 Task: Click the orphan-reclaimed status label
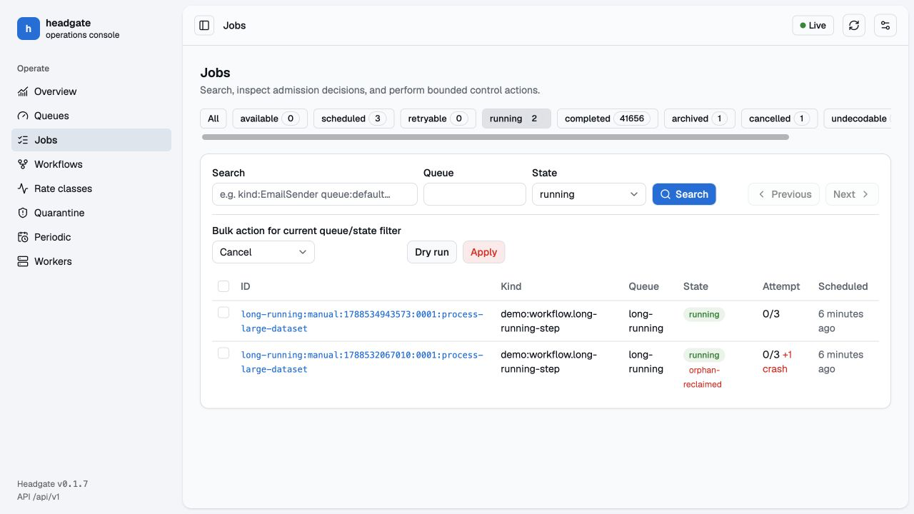click(703, 377)
